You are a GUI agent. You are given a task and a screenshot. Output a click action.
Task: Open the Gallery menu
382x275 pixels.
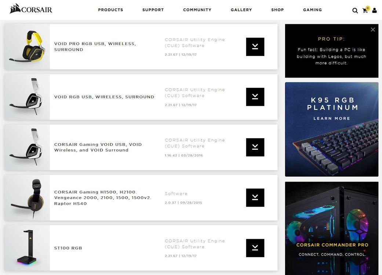pyautogui.click(x=241, y=10)
